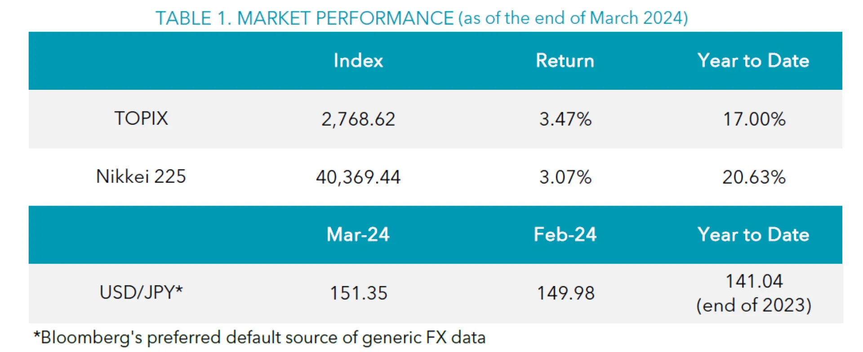Select the Nikkei return of 3.07%
Viewport: 863px width, 352px height.
coord(565,177)
